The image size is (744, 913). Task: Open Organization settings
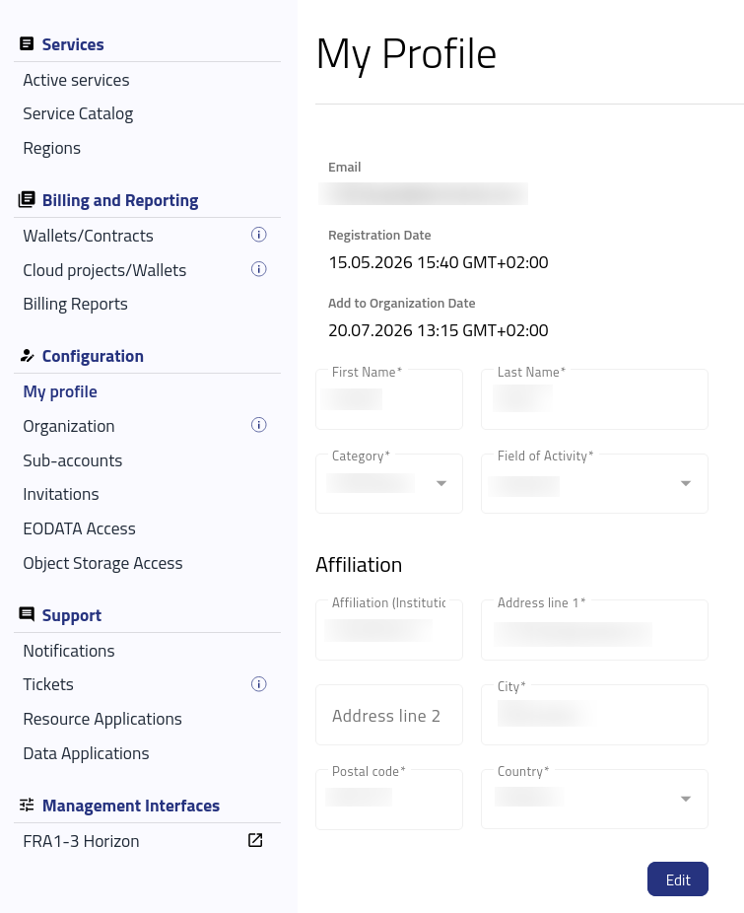(x=69, y=426)
